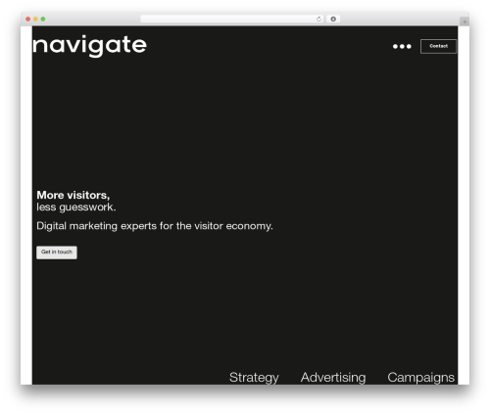
Task: Click the 'less guesswork.' text
Action: pyautogui.click(x=76, y=207)
